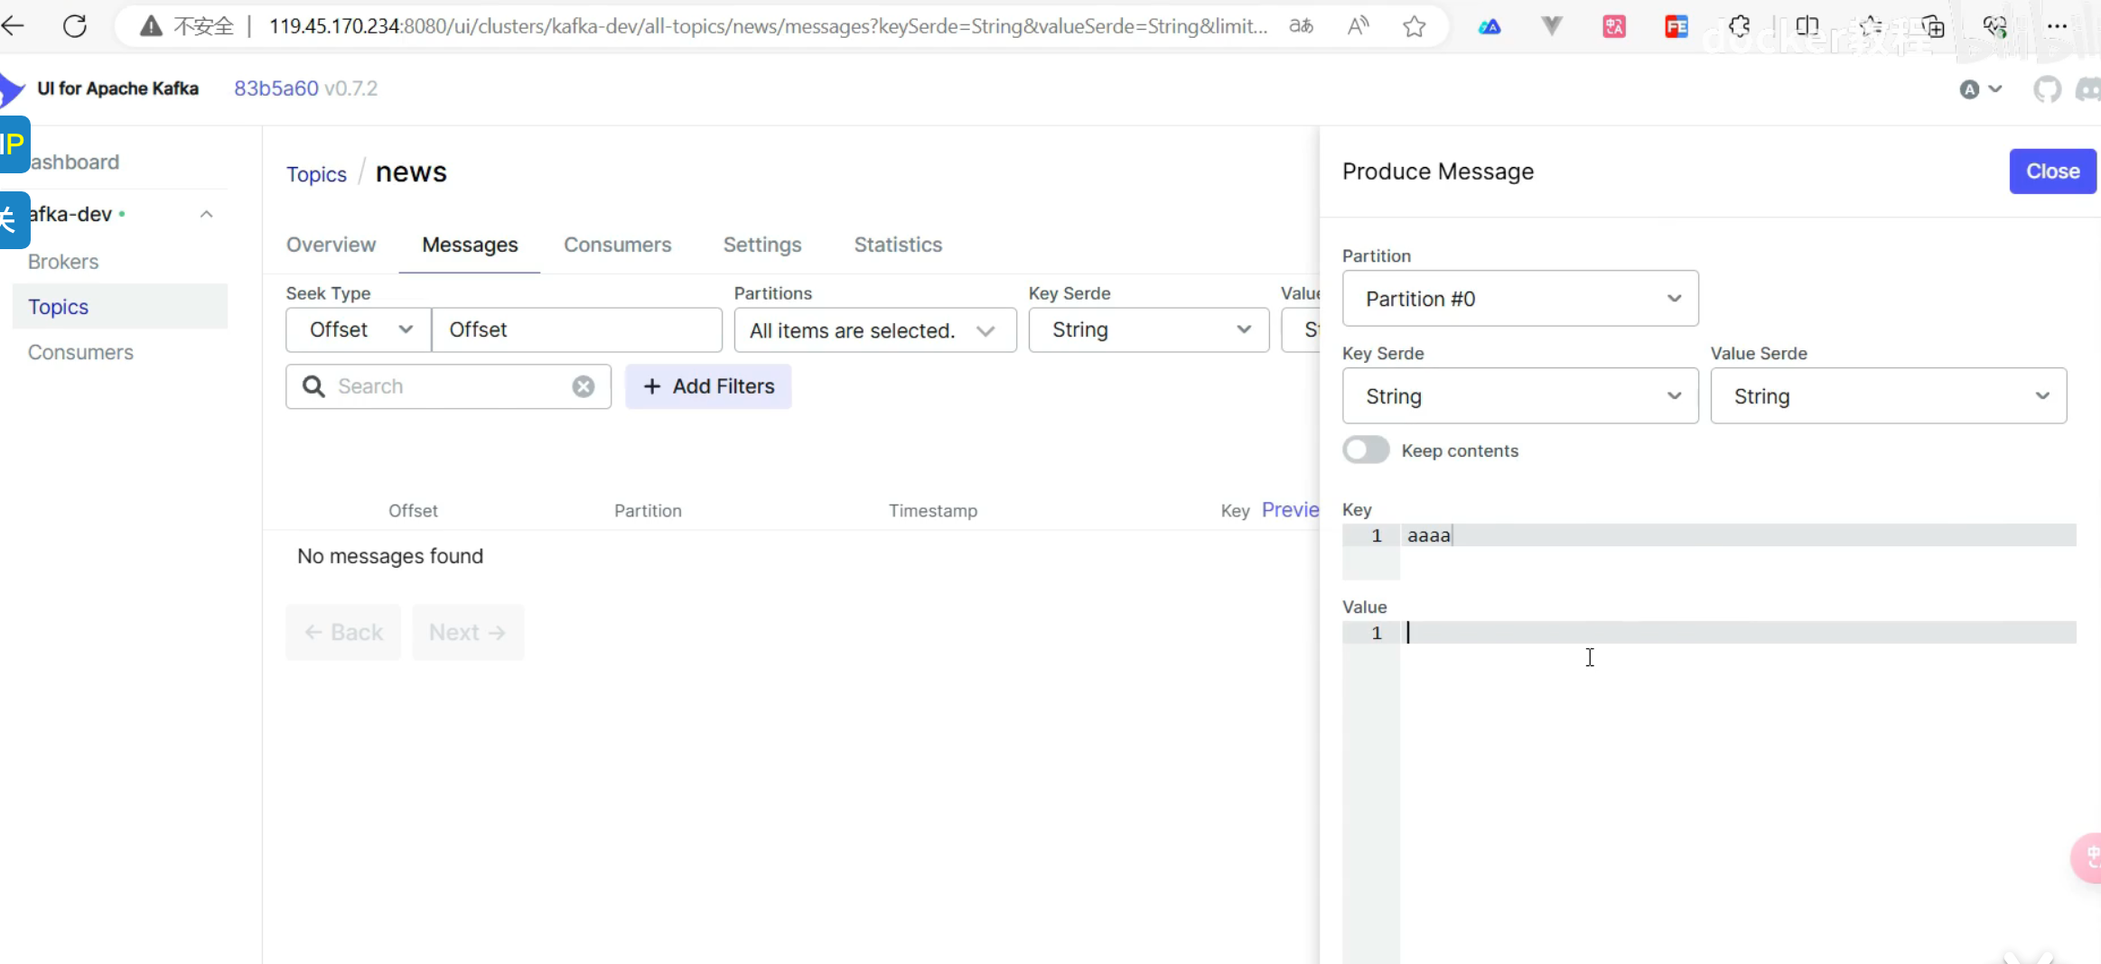Click the not-secure warning triangle icon
The image size is (2101, 964).
(x=151, y=26)
